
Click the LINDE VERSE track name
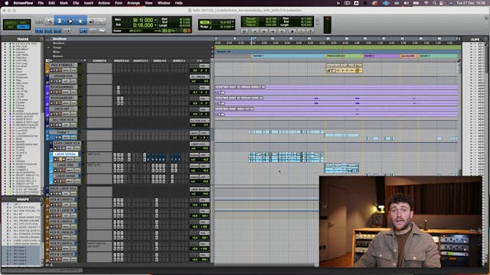click(x=65, y=154)
